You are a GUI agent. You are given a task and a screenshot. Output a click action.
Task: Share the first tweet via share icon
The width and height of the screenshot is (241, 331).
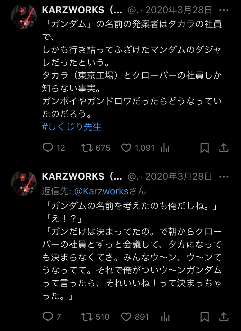click(224, 148)
